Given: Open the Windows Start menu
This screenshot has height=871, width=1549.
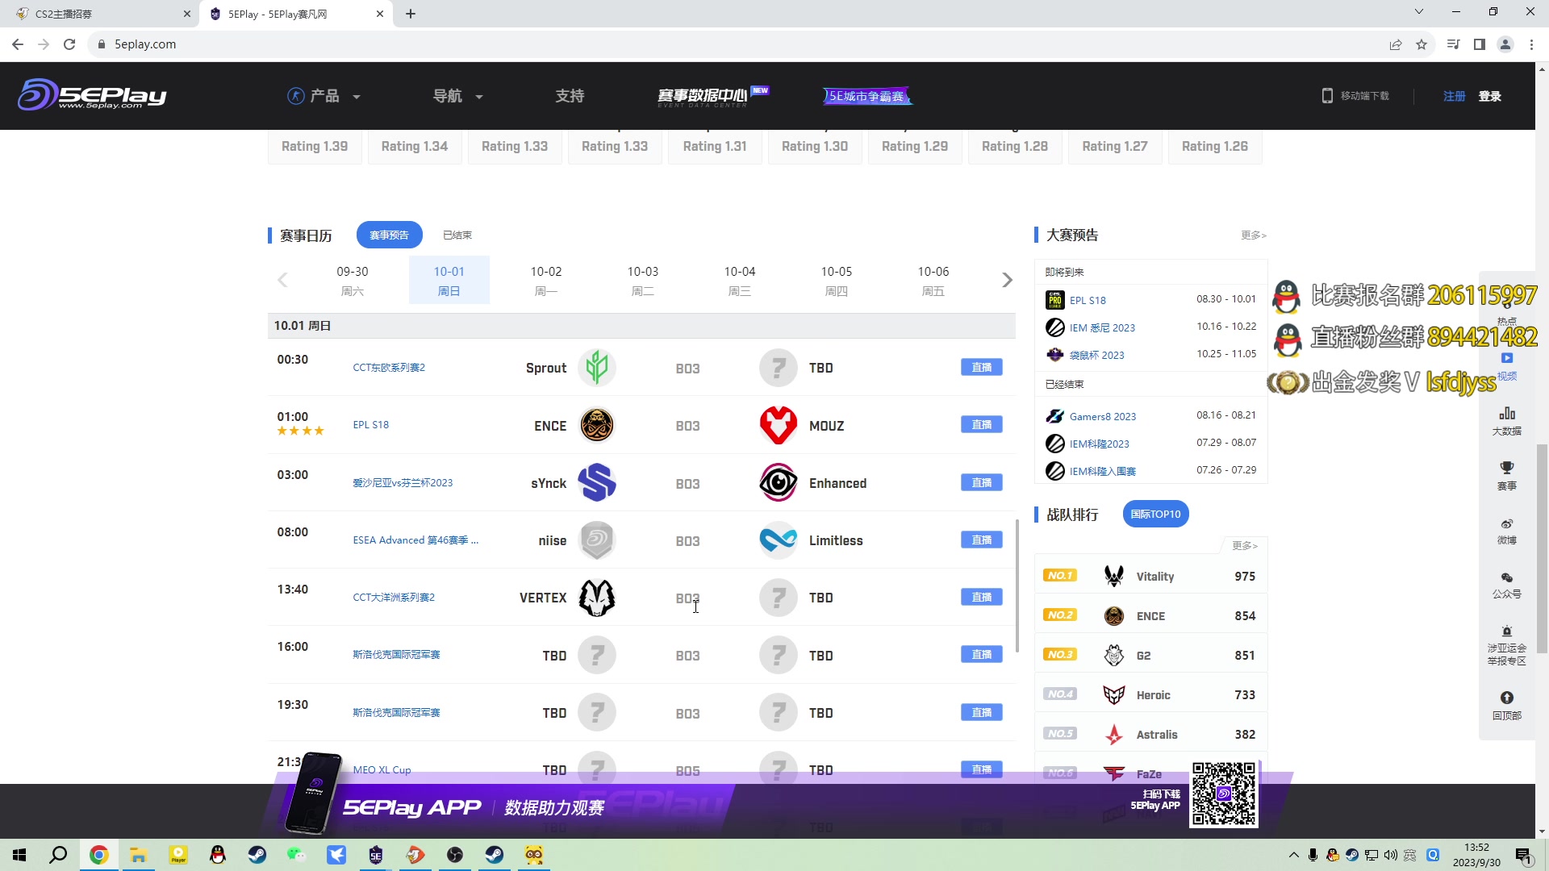Looking at the screenshot, I should pos(19,855).
